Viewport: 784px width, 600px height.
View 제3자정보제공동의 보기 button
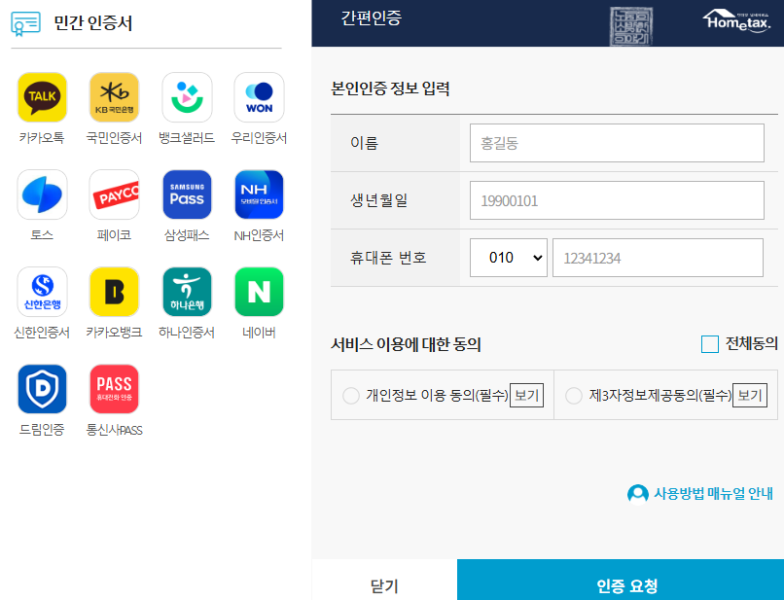click(x=750, y=396)
